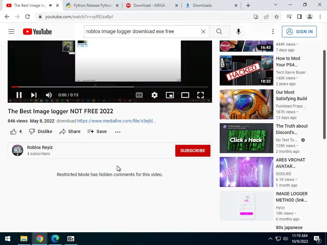This screenshot has height=245, width=327.
Task: Open Our Most Satisfying Build video title
Action: pyautogui.click(x=291, y=95)
